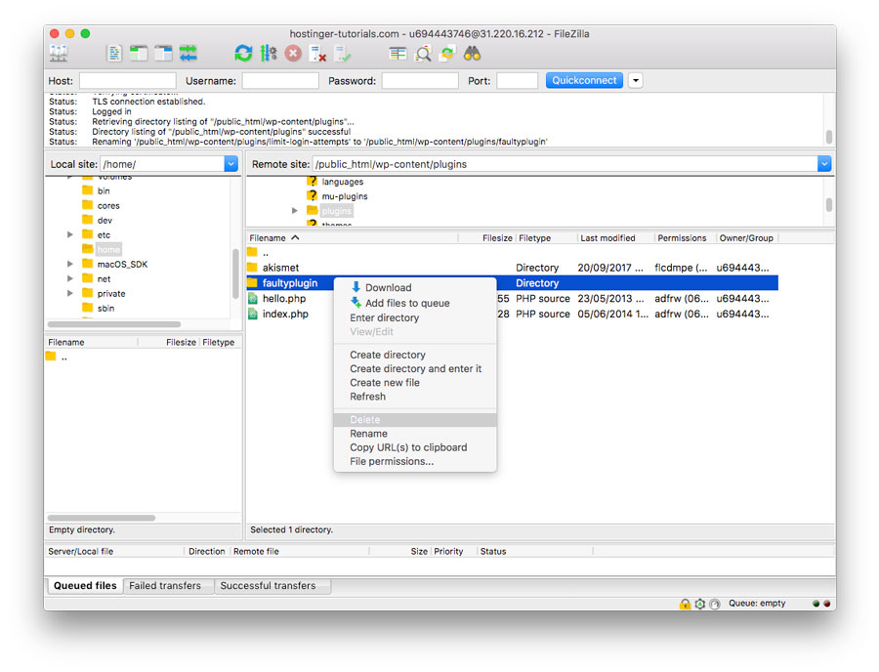Toggle the transfer queue display
Viewport: 879px width, 672px height.
pyautogui.click(x=188, y=54)
